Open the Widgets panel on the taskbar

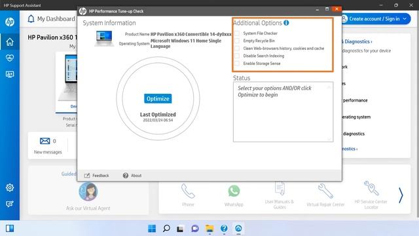(x=10, y=229)
